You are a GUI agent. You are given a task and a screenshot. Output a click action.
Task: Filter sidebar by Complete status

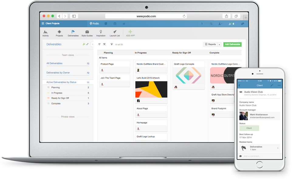pos(68,104)
